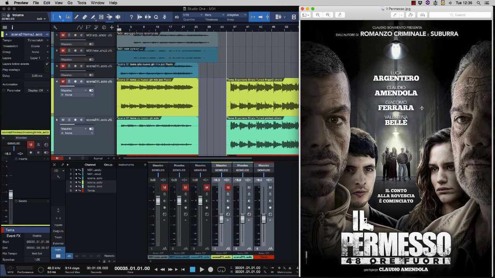Open the Display: Off parameter dropdown
The image size is (495, 278).
38,90
